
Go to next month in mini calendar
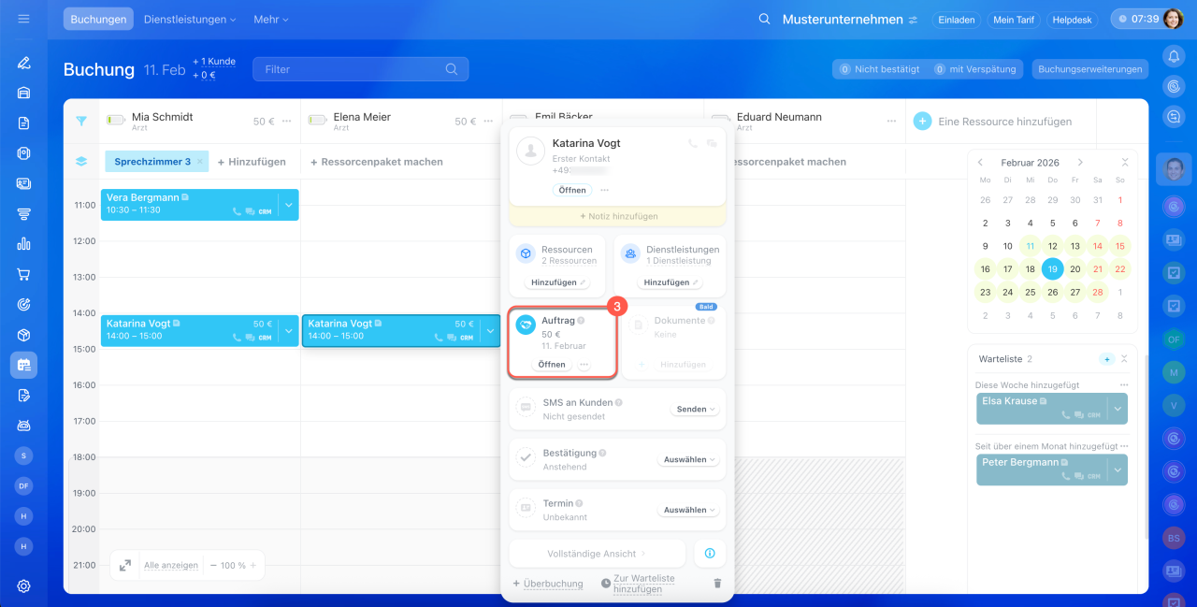click(x=1080, y=163)
